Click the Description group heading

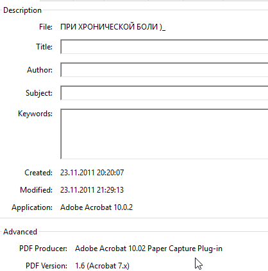[22, 10]
